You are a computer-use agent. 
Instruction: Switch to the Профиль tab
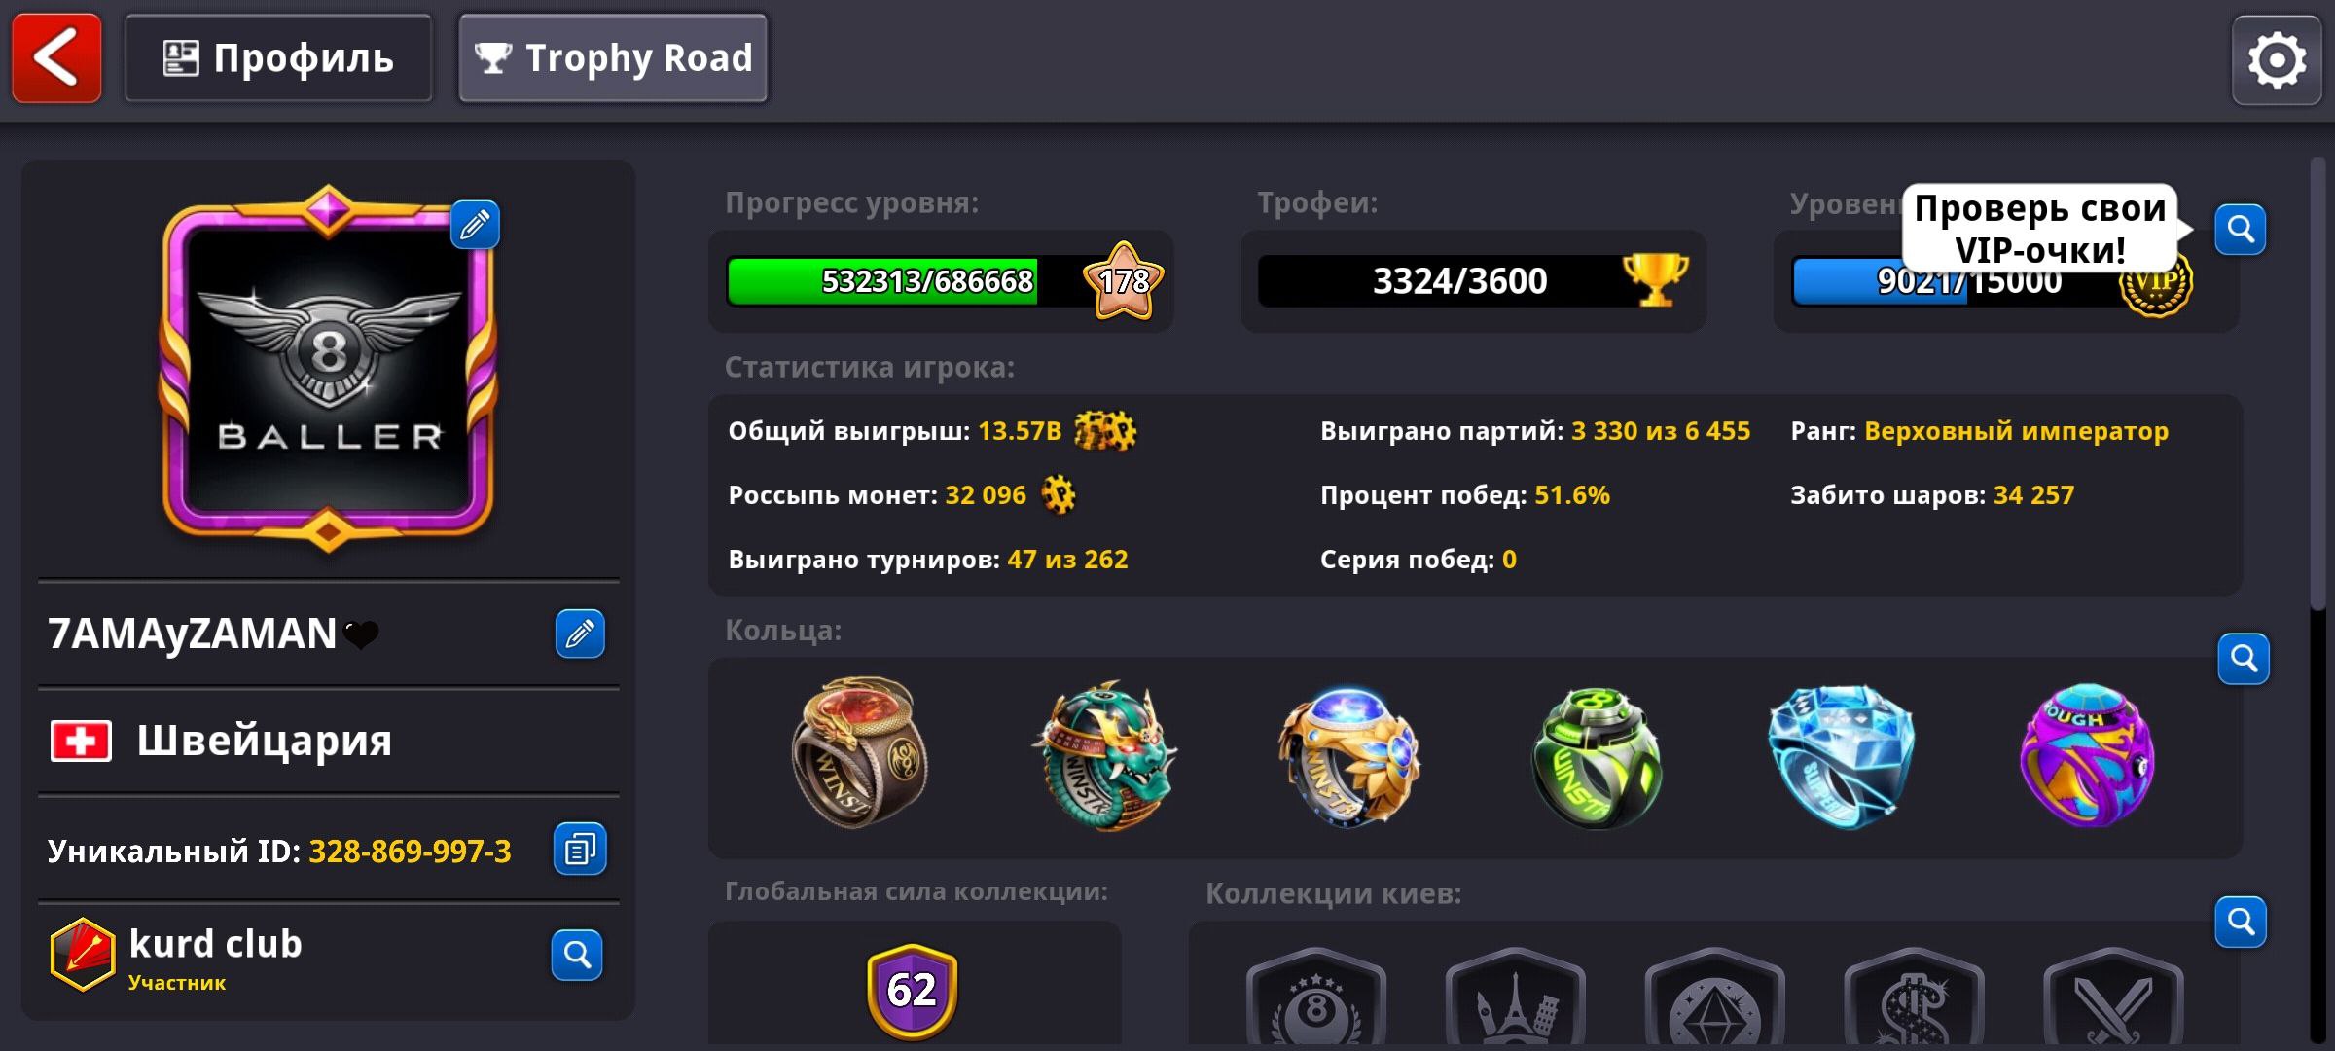(278, 58)
